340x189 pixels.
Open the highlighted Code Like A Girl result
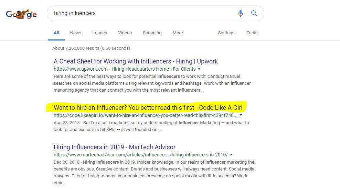[148, 107]
